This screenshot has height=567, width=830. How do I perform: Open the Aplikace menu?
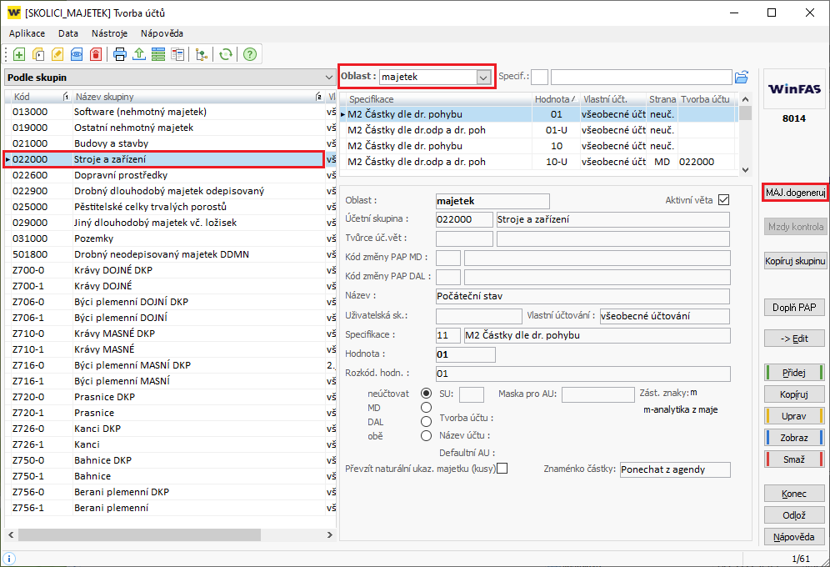point(27,33)
